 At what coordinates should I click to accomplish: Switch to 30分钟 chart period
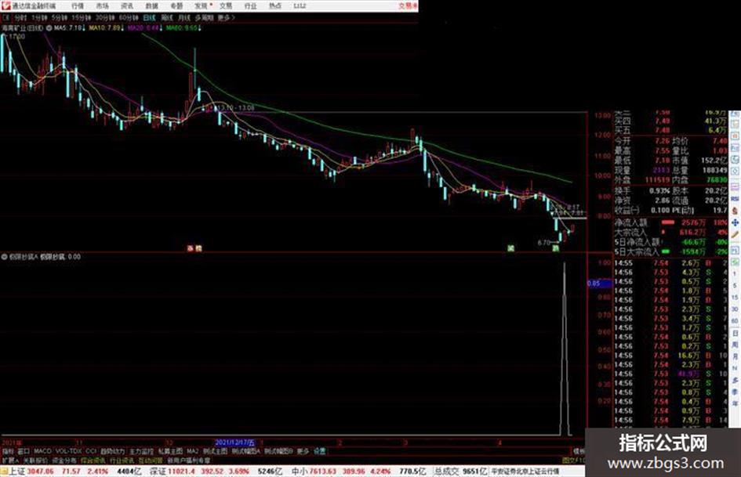click(x=105, y=18)
